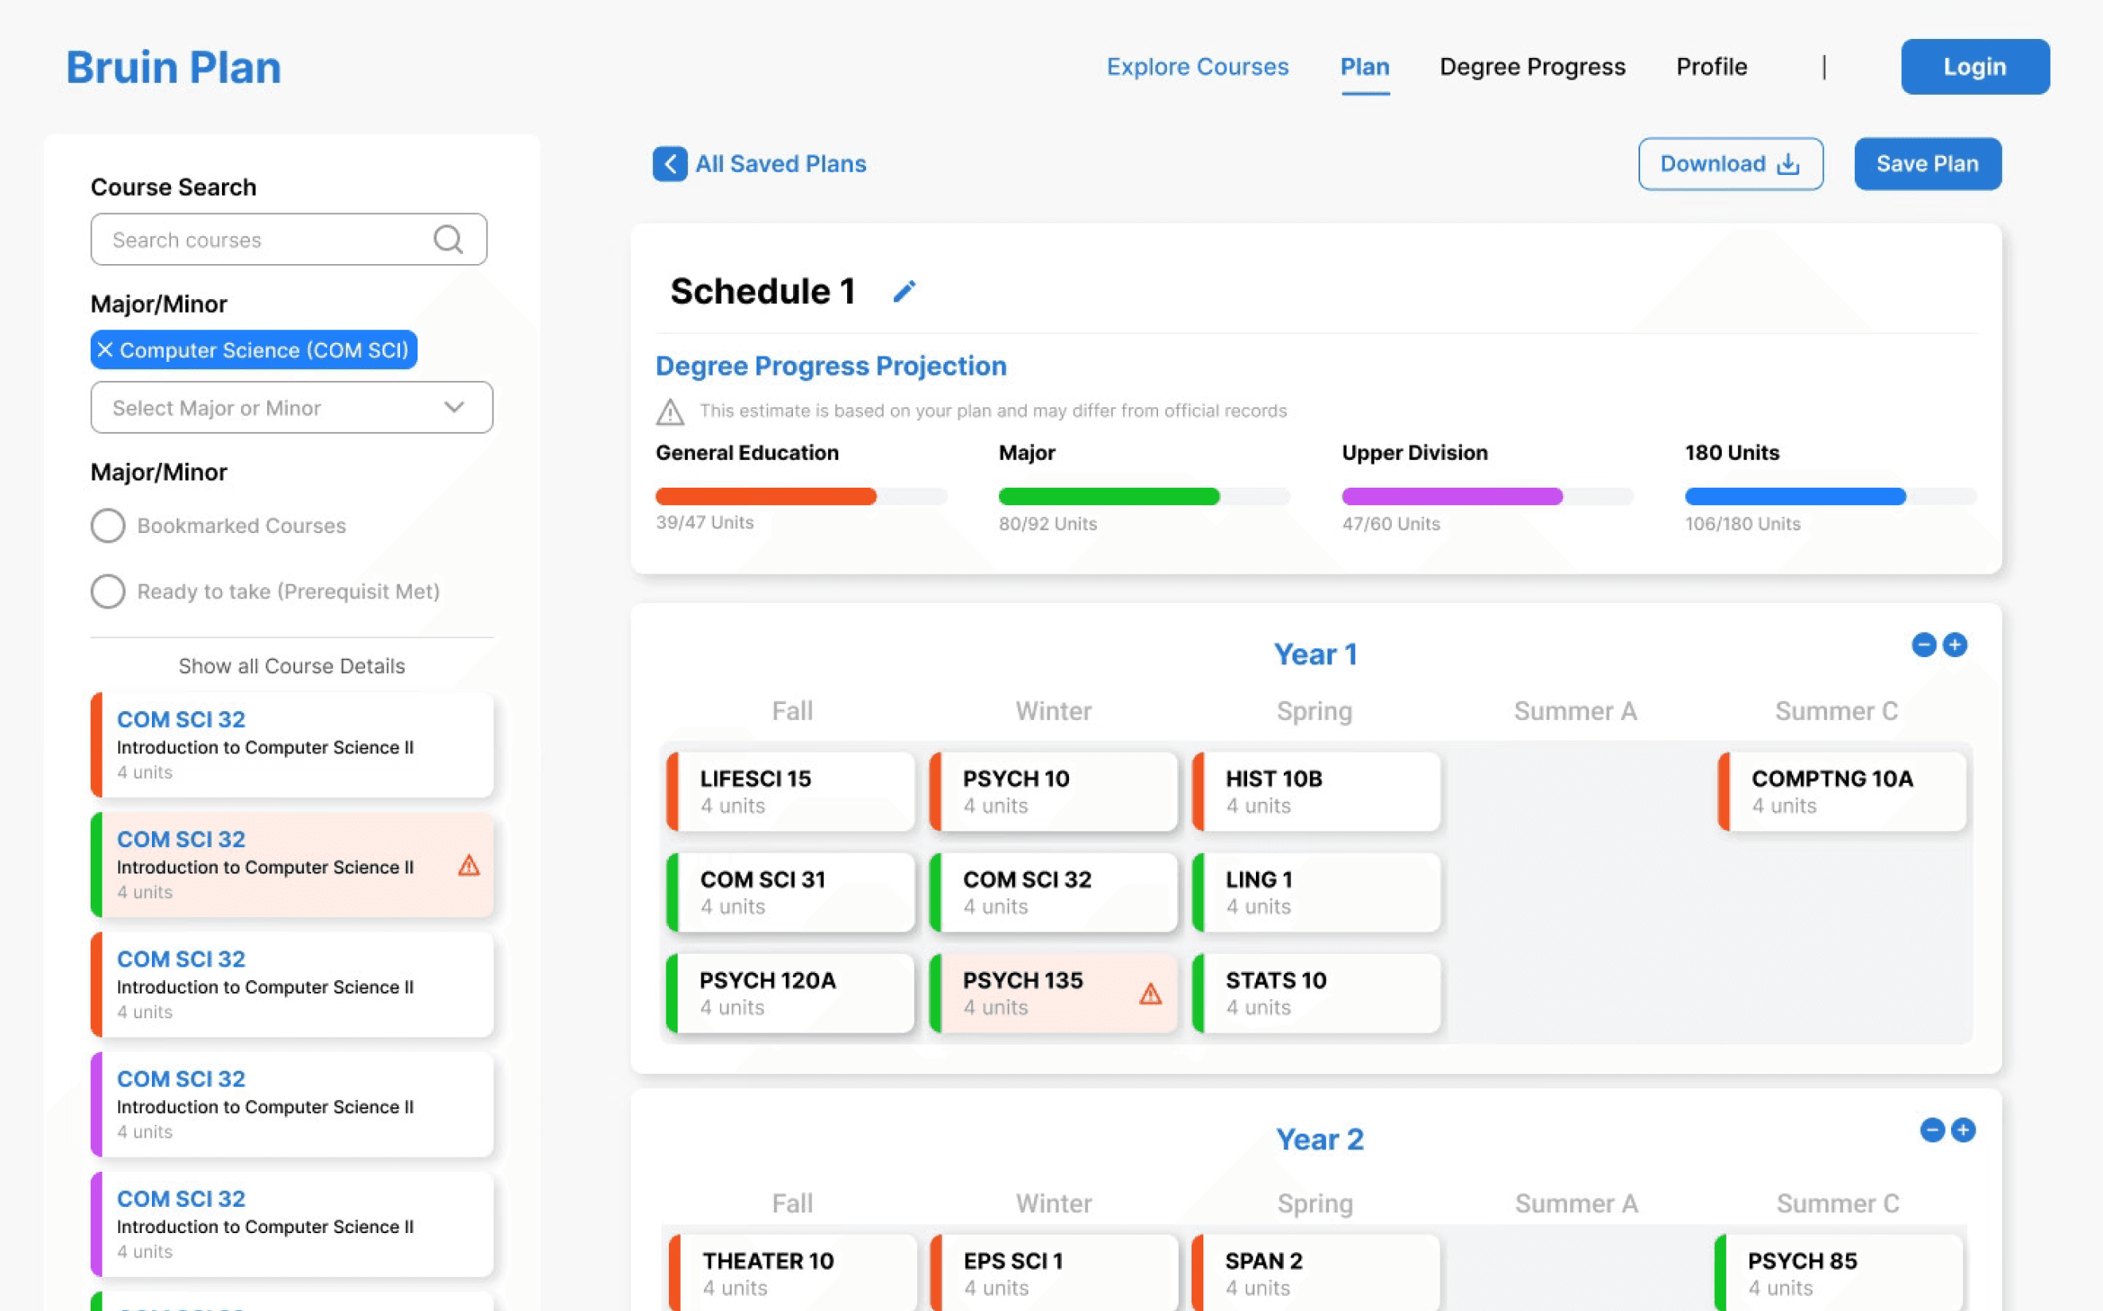Click the Save Plan button
The width and height of the screenshot is (2103, 1311).
coord(1927,164)
